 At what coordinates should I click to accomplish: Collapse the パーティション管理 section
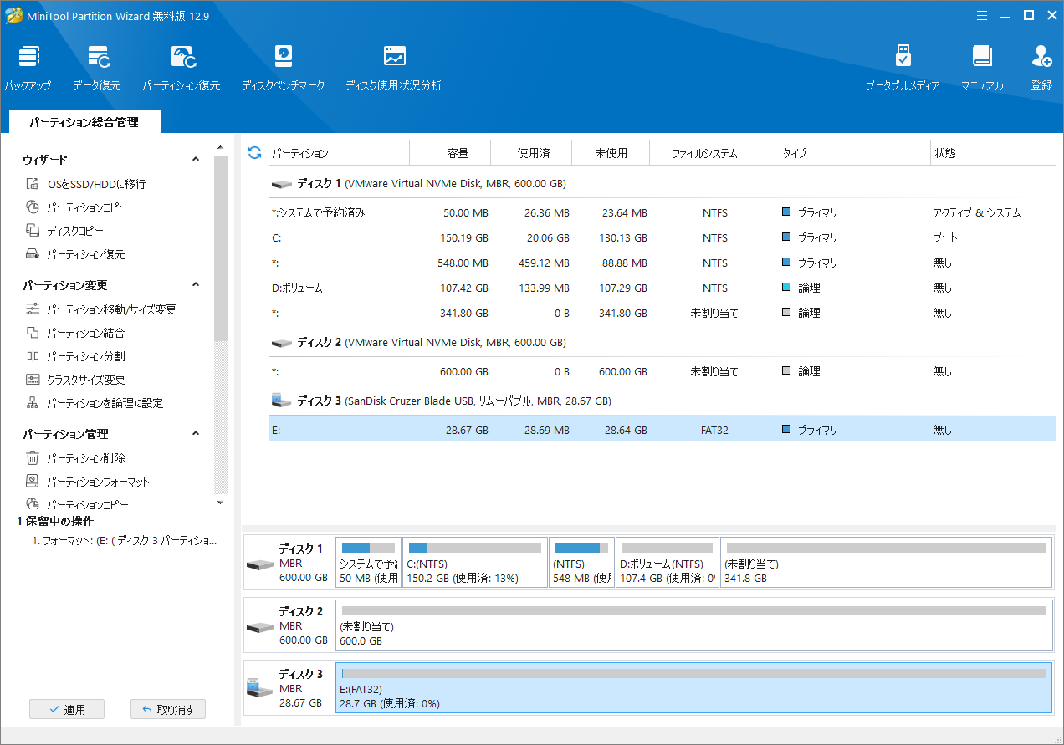tap(196, 433)
